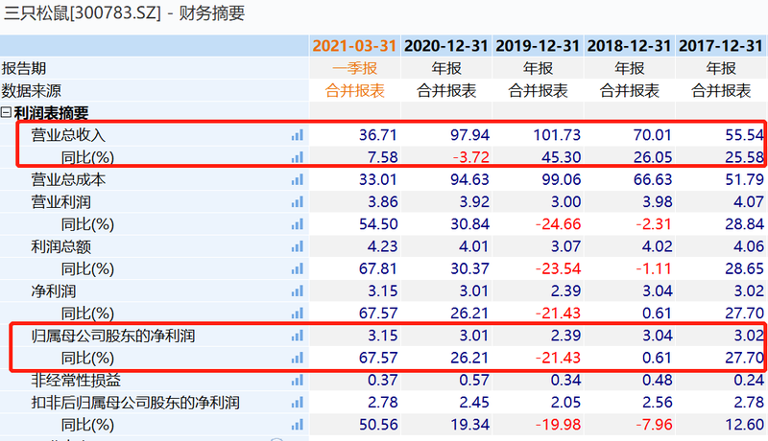Select the 营业利润 row label

[60, 202]
